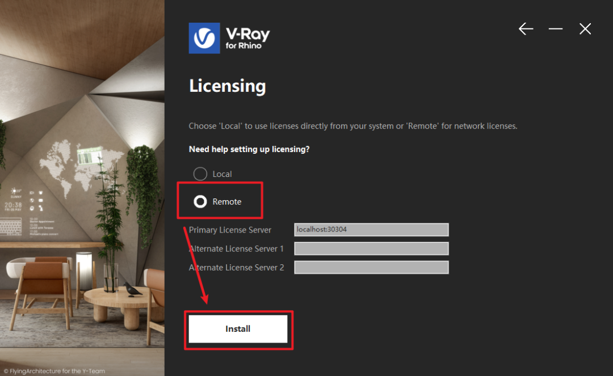Focus the Alternate License Server 2 field
This screenshot has height=376, width=613.
click(x=371, y=267)
